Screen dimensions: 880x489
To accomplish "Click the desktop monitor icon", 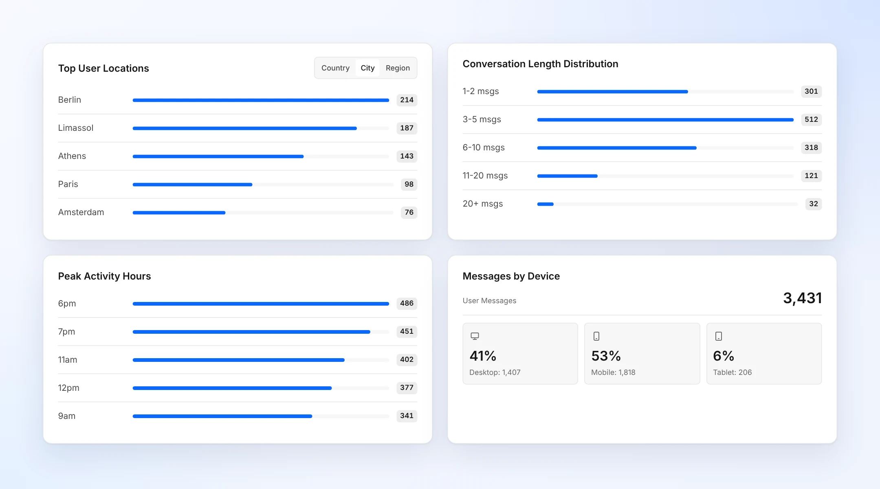I will pyautogui.click(x=475, y=336).
